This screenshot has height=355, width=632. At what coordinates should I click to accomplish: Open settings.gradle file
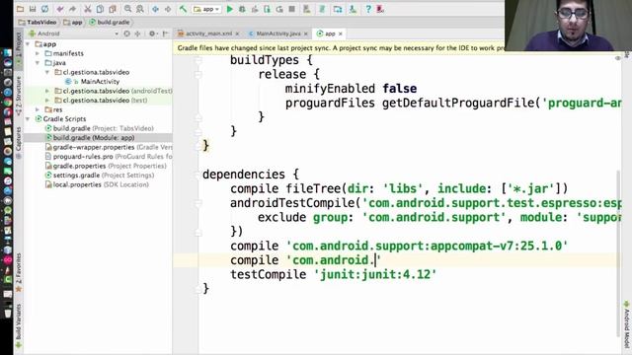click(100, 176)
